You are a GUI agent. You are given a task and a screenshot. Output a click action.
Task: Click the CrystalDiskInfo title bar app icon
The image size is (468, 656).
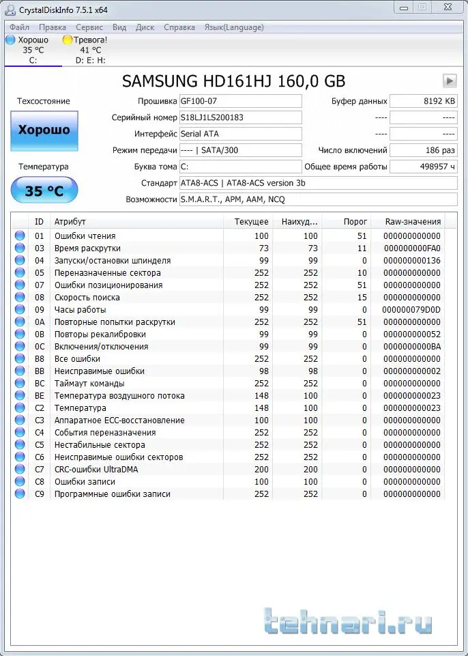10,10
